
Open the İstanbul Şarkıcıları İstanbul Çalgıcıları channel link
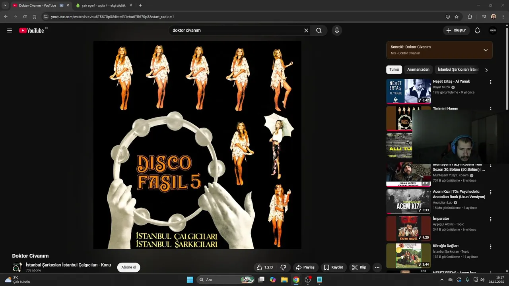pos(68,265)
